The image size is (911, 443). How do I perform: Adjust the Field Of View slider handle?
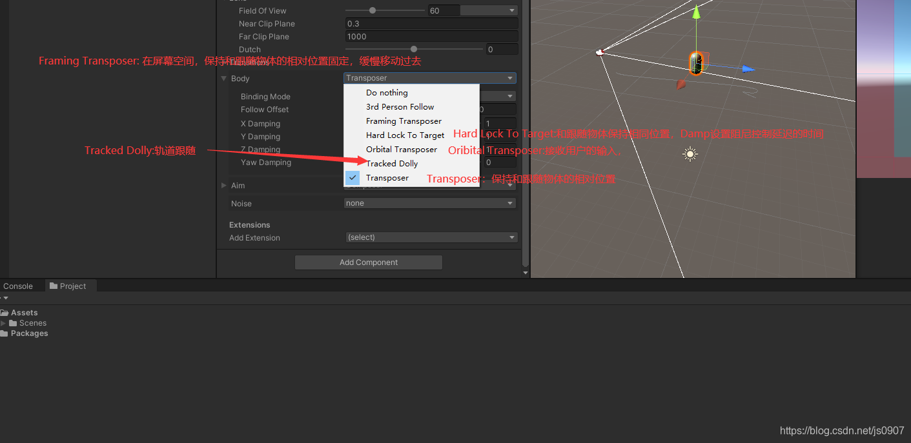click(x=373, y=10)
